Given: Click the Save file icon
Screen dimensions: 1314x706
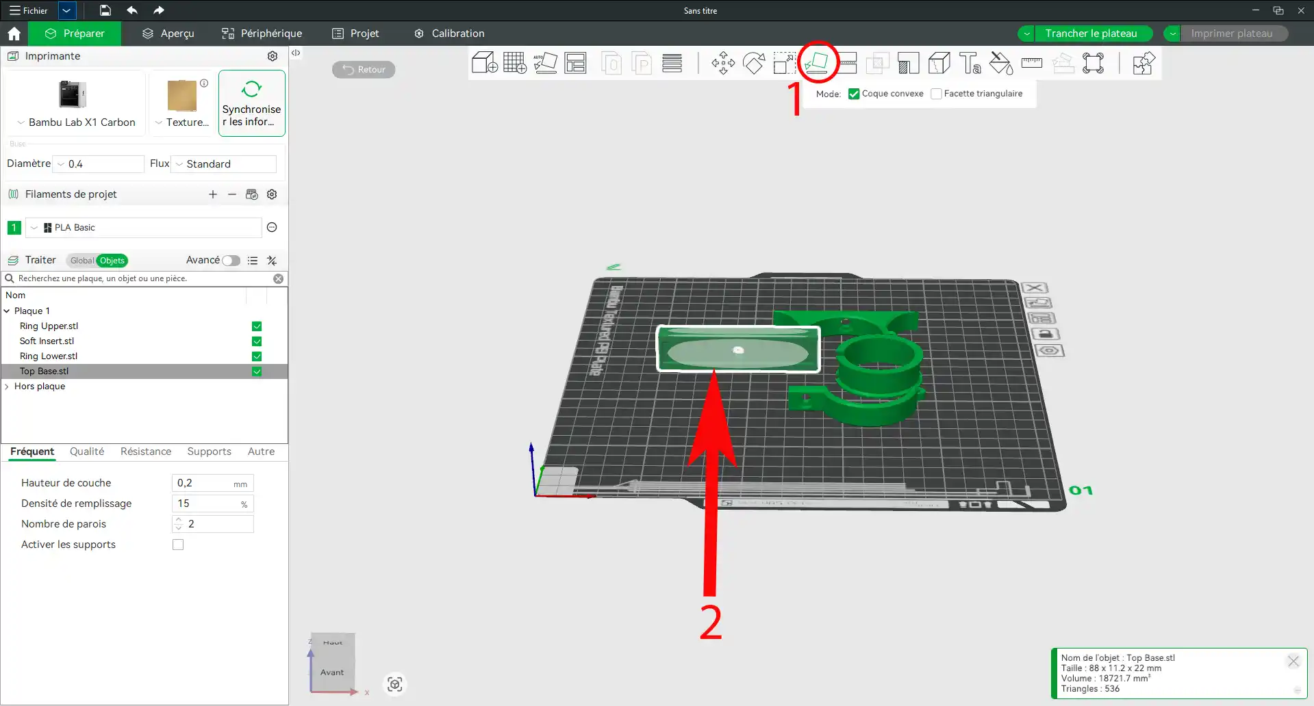Looking at the screenshot, I should click(105, 10).
